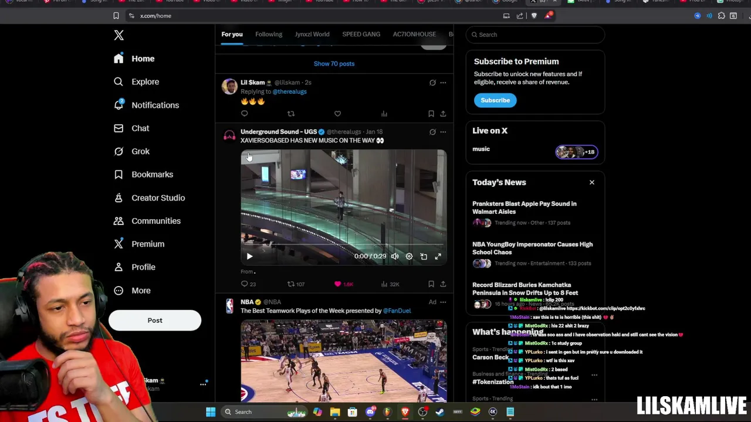Open Explore in the sidebar

pyautogui.click(x=137, y=81)
